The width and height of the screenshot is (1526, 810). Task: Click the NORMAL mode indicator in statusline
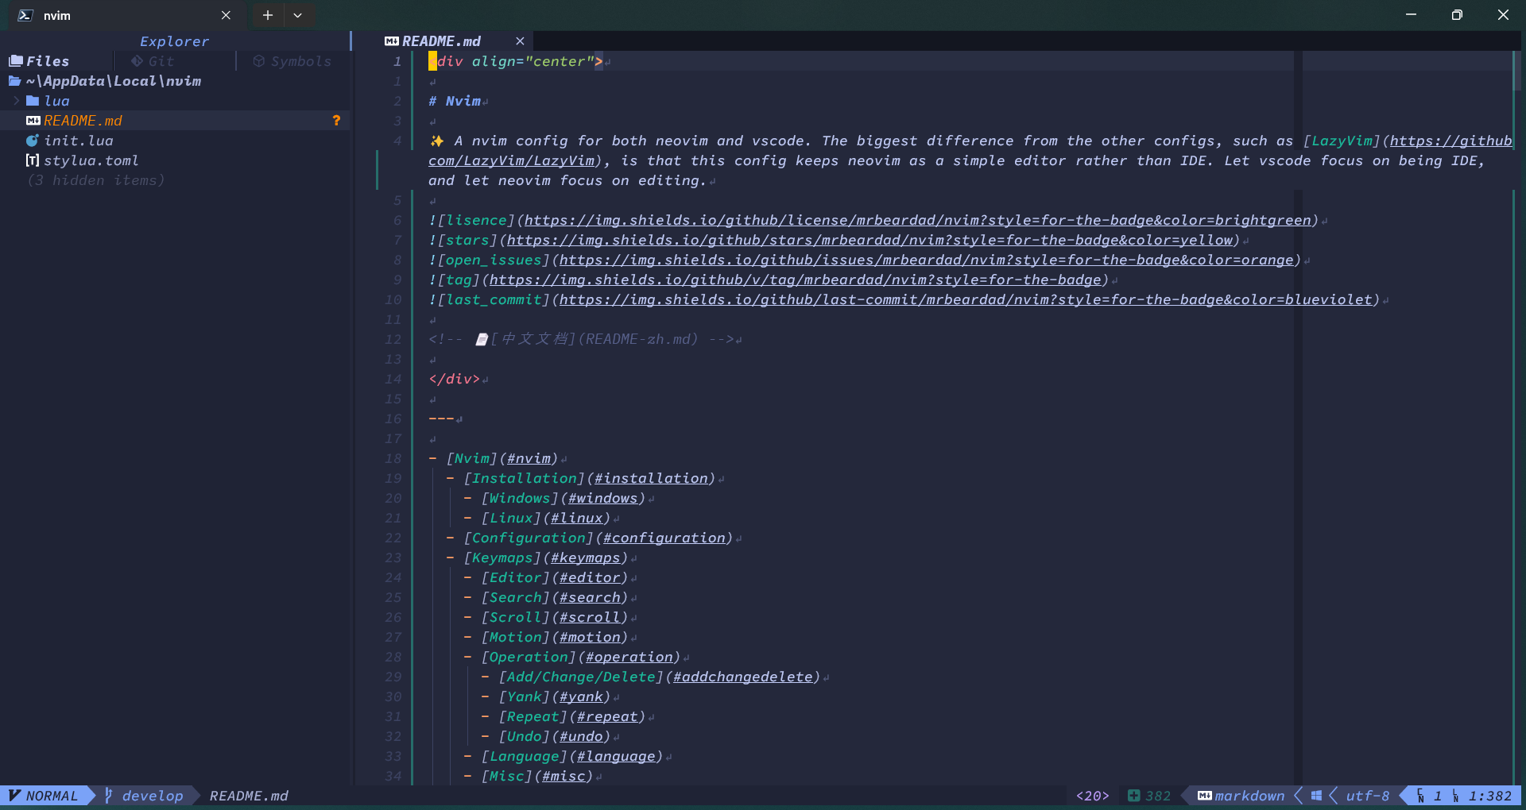point(44,796)
